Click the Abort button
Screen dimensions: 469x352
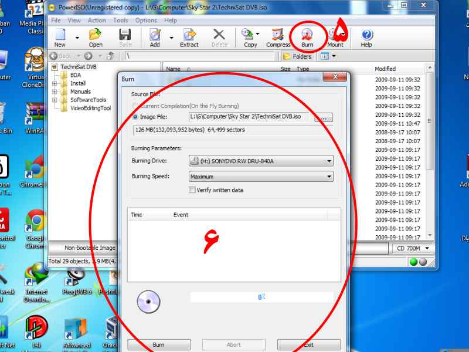233,345
